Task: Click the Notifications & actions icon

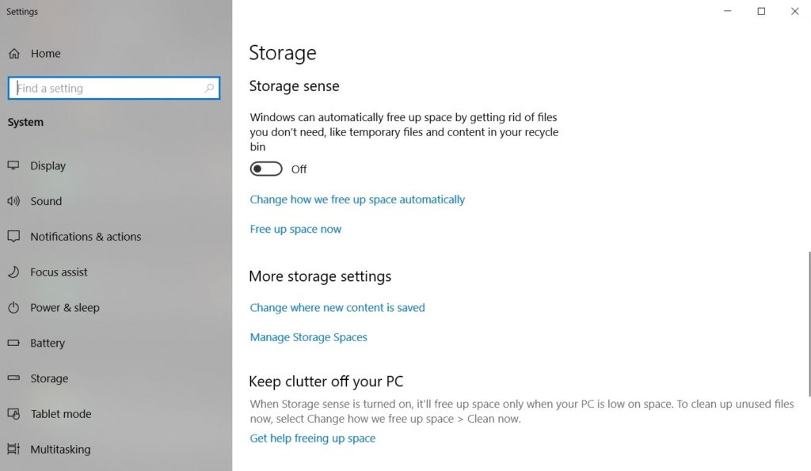Action: click(13, 236)
